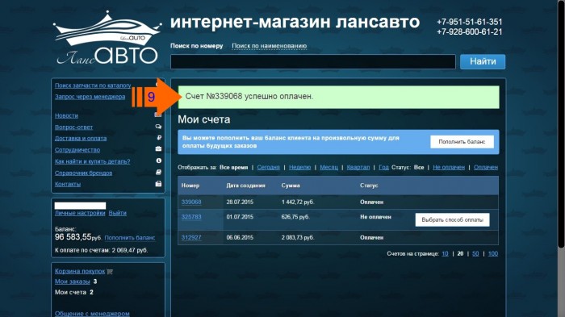Show 50 invoices per page

coord(475,253)
